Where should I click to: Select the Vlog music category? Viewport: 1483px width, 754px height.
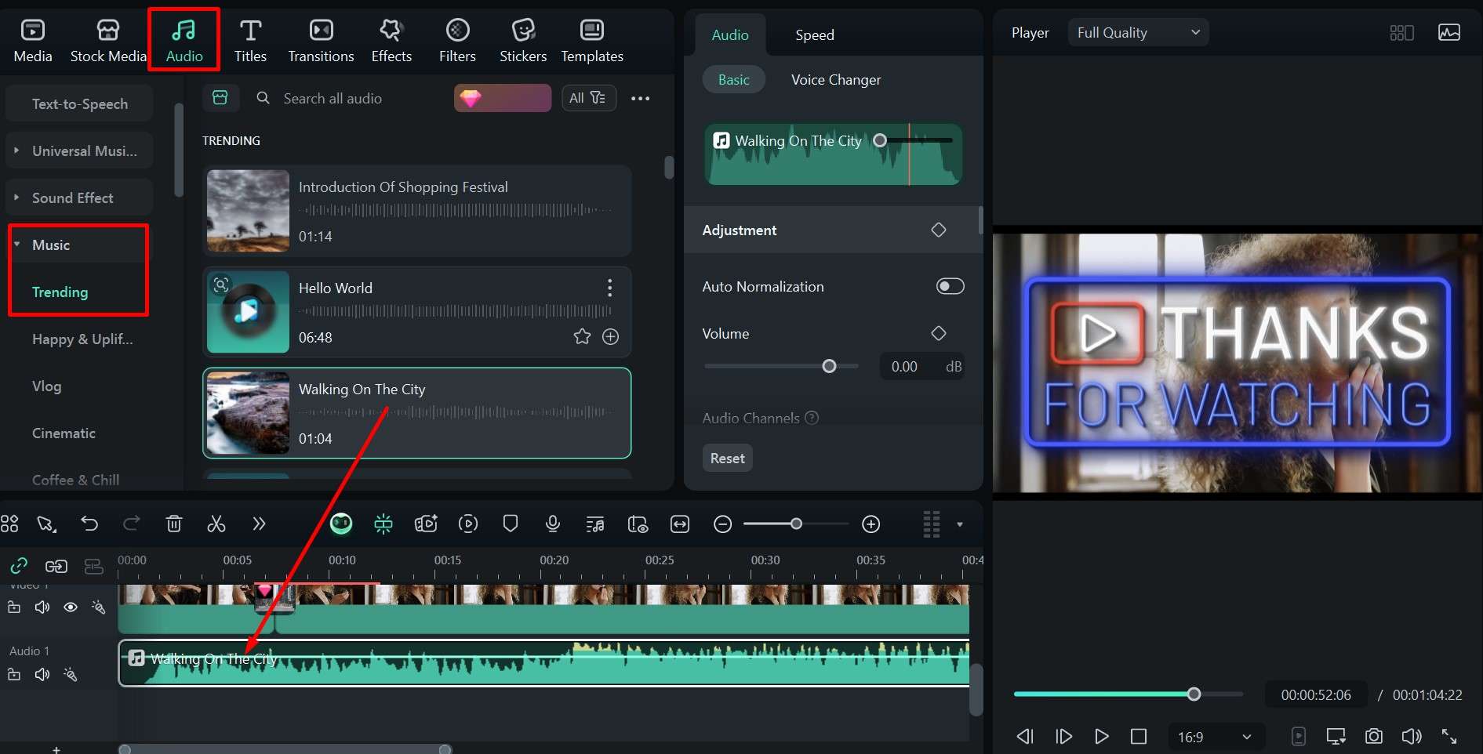coord(46,386)
